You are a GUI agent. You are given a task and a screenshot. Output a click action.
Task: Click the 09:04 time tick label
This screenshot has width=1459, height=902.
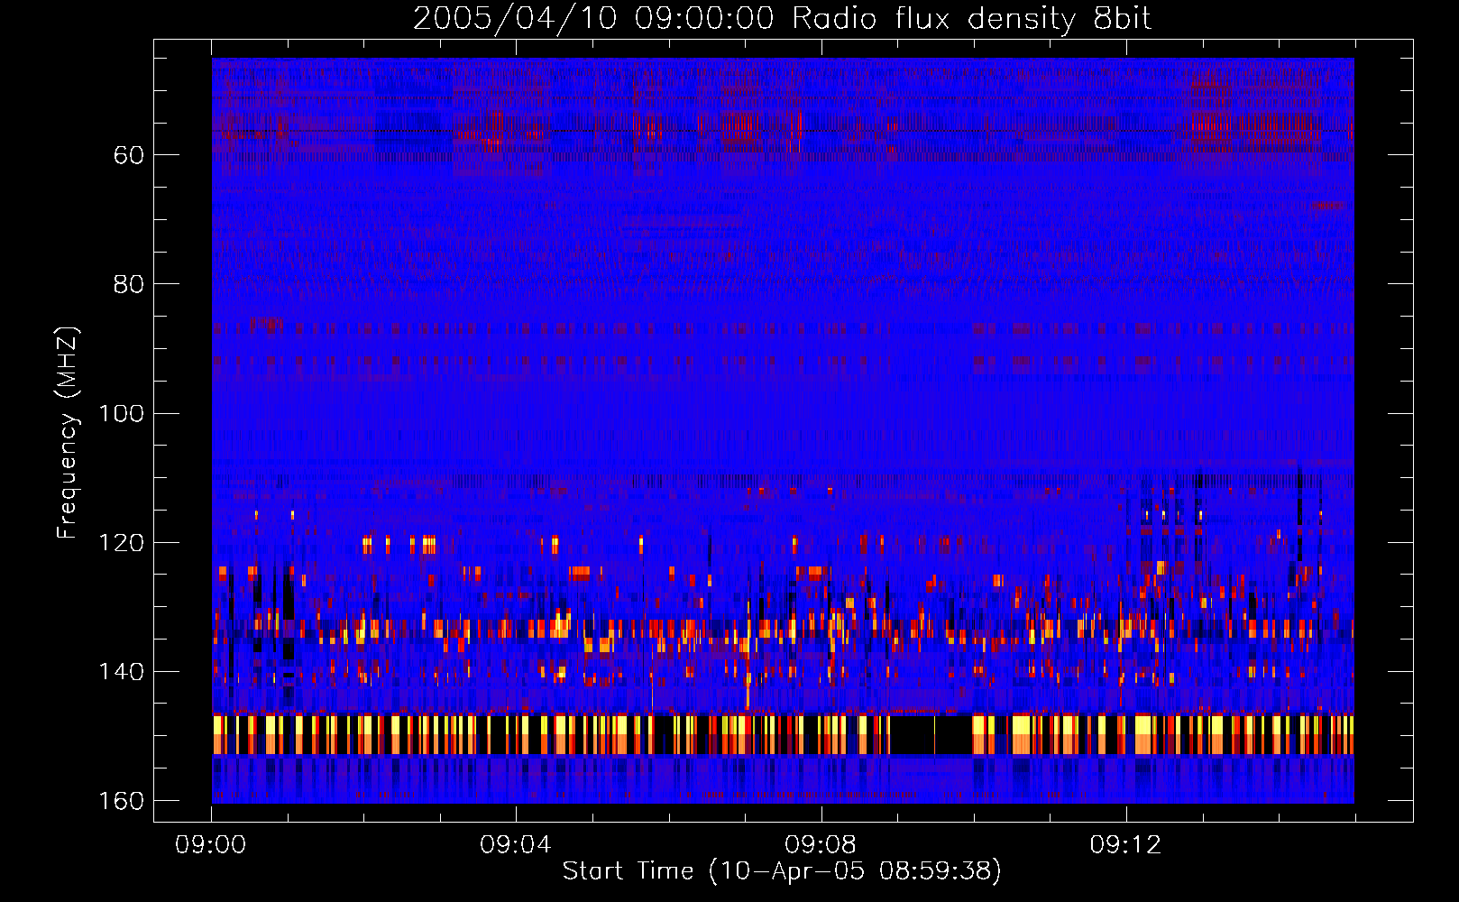(x=516, y=845)
